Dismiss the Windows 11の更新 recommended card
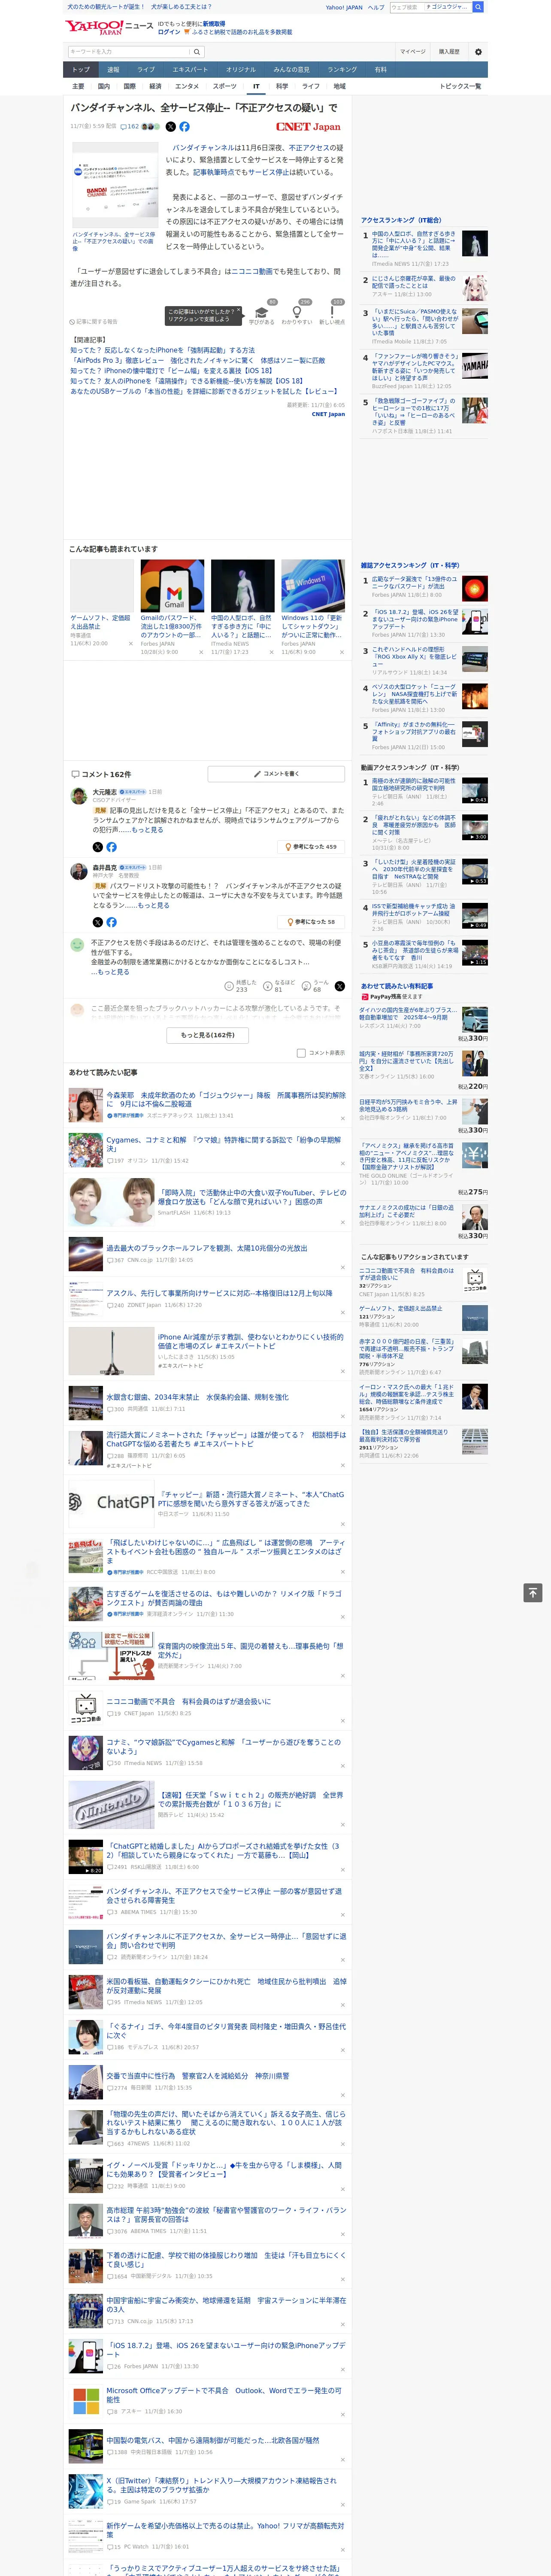The height and width of the screenshot is (2576, 551). (342, 652)
